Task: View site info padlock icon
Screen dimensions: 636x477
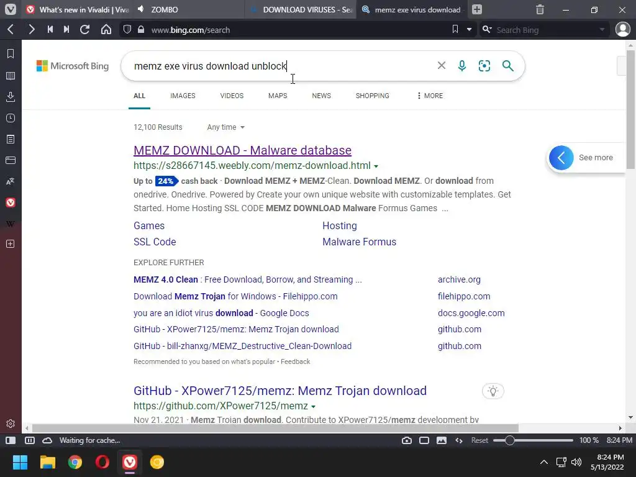Action: [x=141, y=30]
